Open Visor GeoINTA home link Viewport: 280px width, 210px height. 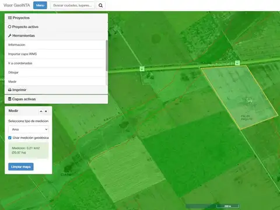pyautogui.click(x=17, y=5)
